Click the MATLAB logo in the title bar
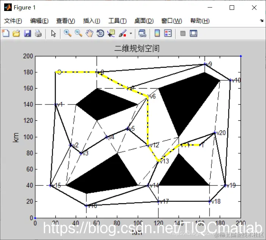 (8, 8)
